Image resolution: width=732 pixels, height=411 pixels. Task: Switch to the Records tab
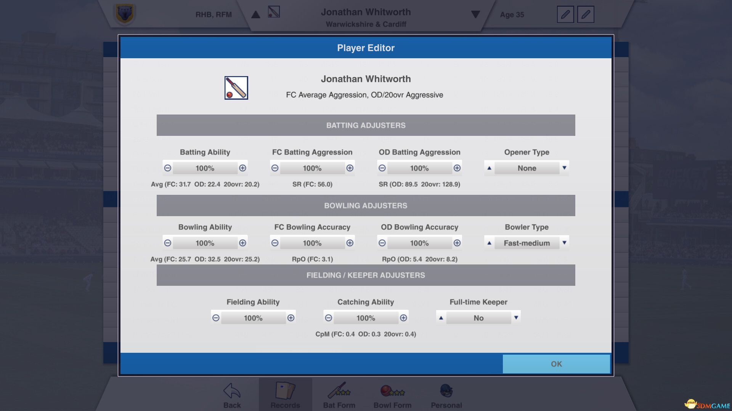tap(285, 391)
